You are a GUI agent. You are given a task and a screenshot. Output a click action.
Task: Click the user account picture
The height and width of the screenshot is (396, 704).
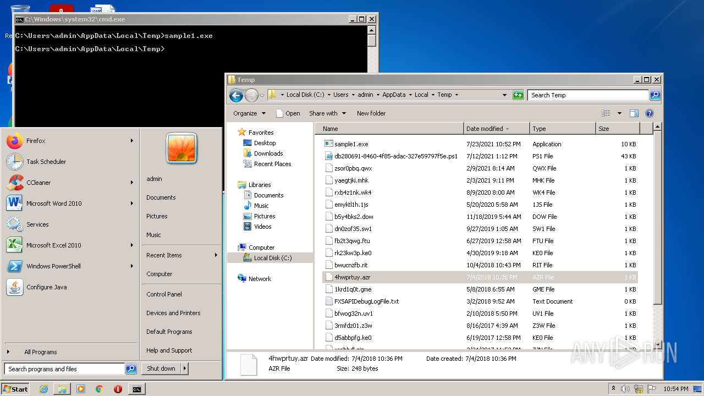[x=182, y=148]
